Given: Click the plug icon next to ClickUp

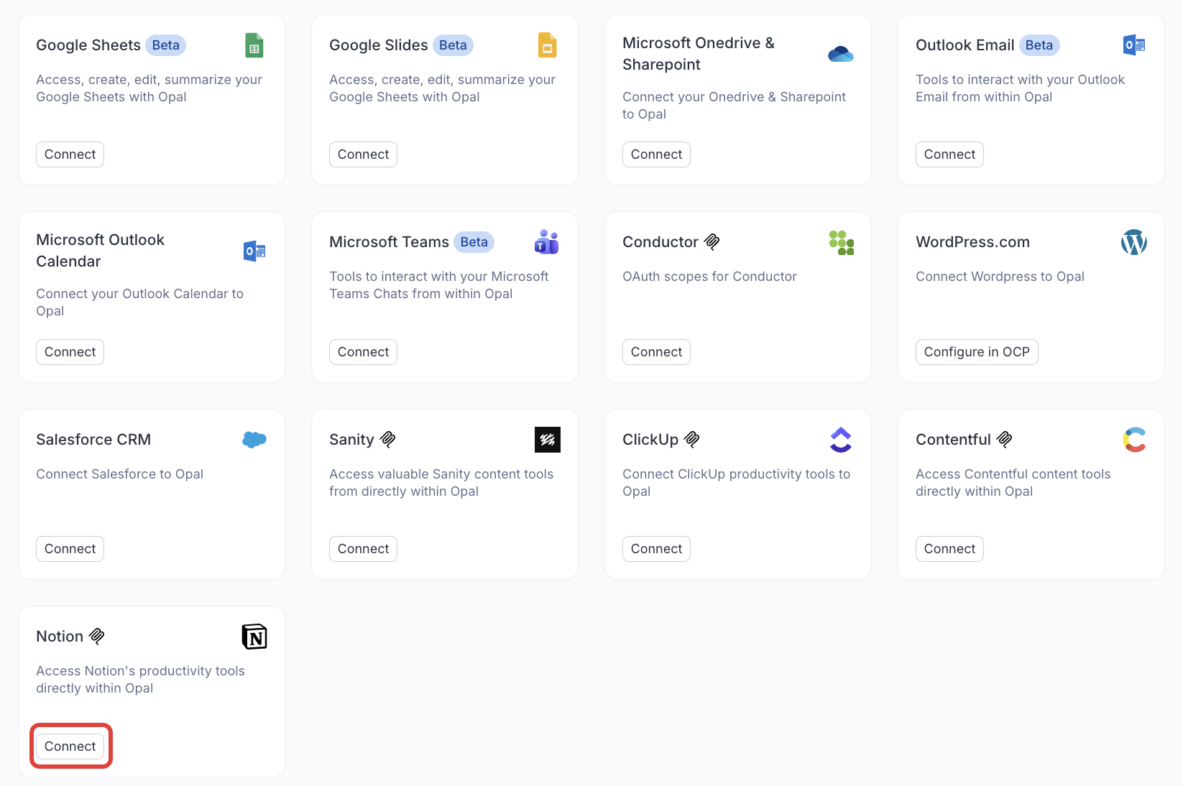Looking at the screenshot, I should tap(692, 440).
